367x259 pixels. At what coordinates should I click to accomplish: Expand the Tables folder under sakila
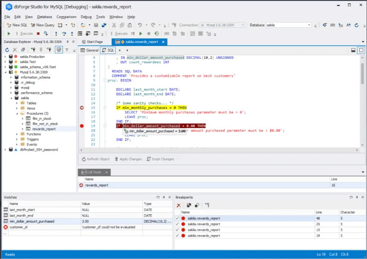17,103
